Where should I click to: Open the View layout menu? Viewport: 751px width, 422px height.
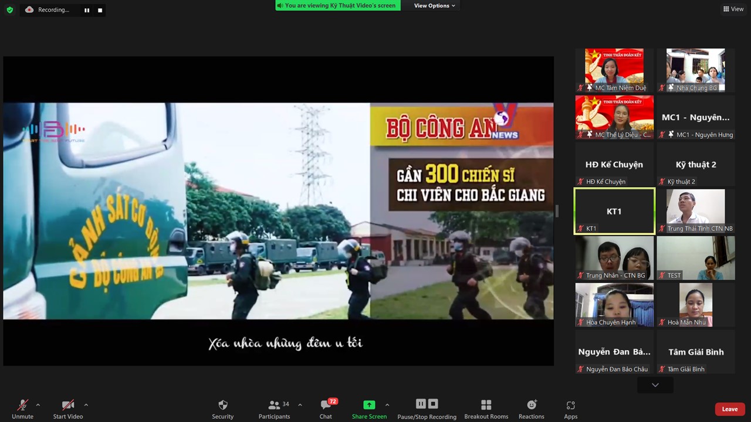[733, 9]
